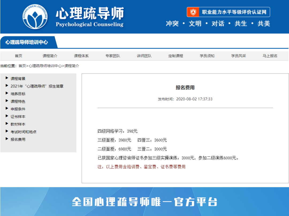The width and height of the screenshot is (289, 216).
Task: Open 课程简介 in the navigation bar
Action: tap(50, 56)
